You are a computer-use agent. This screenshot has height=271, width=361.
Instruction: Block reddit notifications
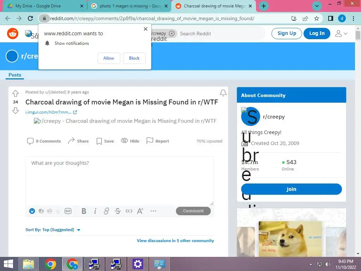tap(134, 58)
